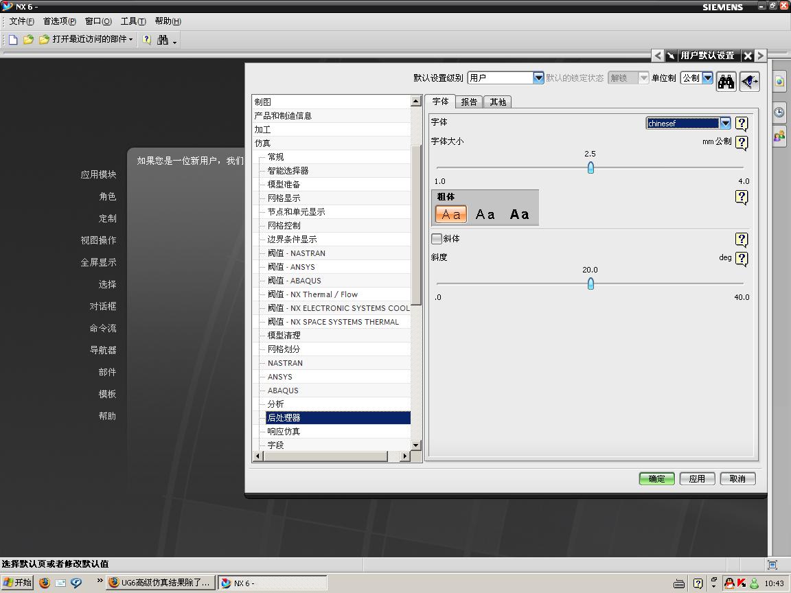Click 应用模块 in the welcome page sidebar
This screenshot has height=593, width=791.
[98, 174]
